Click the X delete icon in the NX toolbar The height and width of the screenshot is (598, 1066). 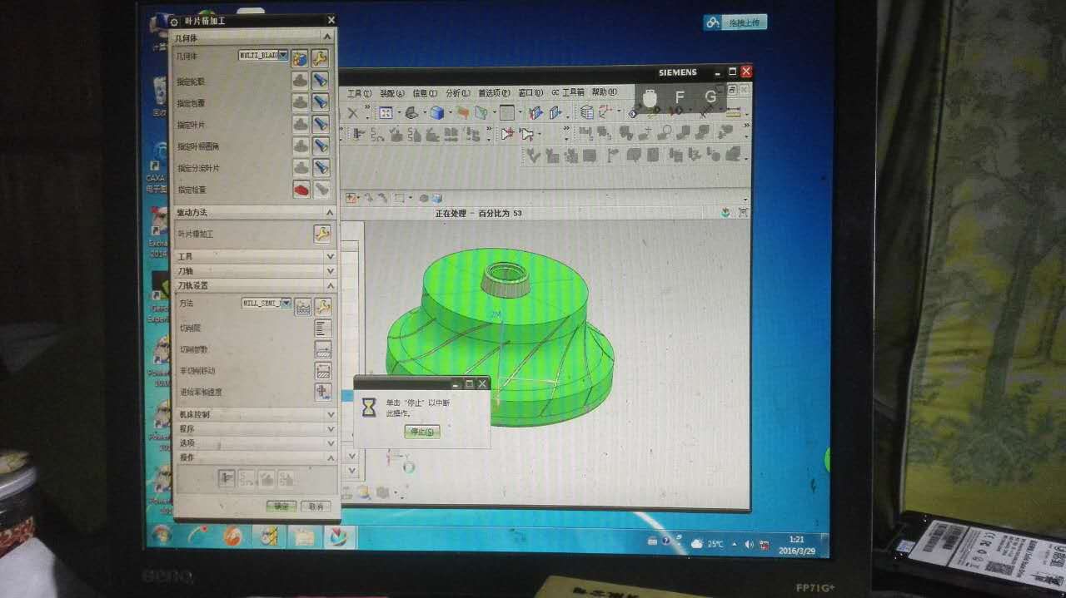[353, 113]
